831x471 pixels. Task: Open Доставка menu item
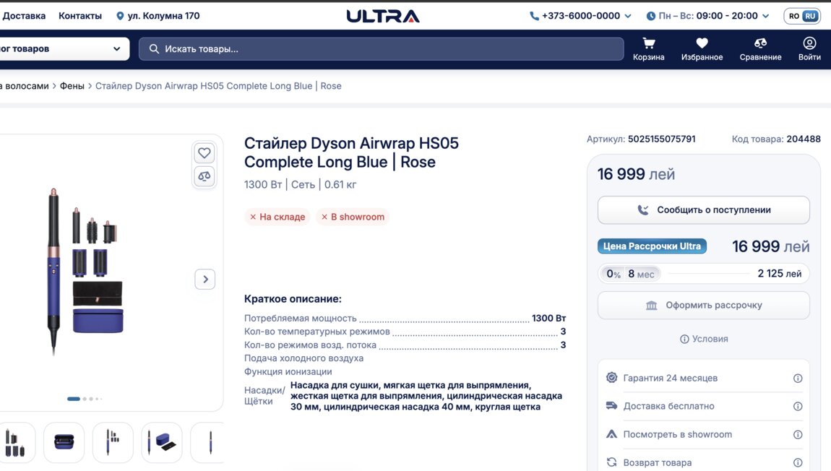(24, 16)
